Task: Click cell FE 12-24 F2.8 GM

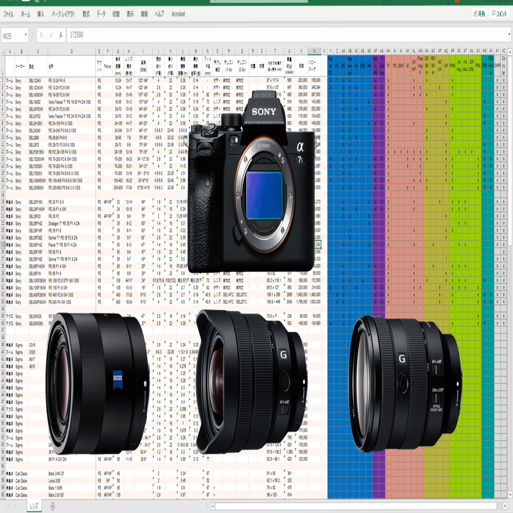Action: pyautogui.click(x=72, y=88)
